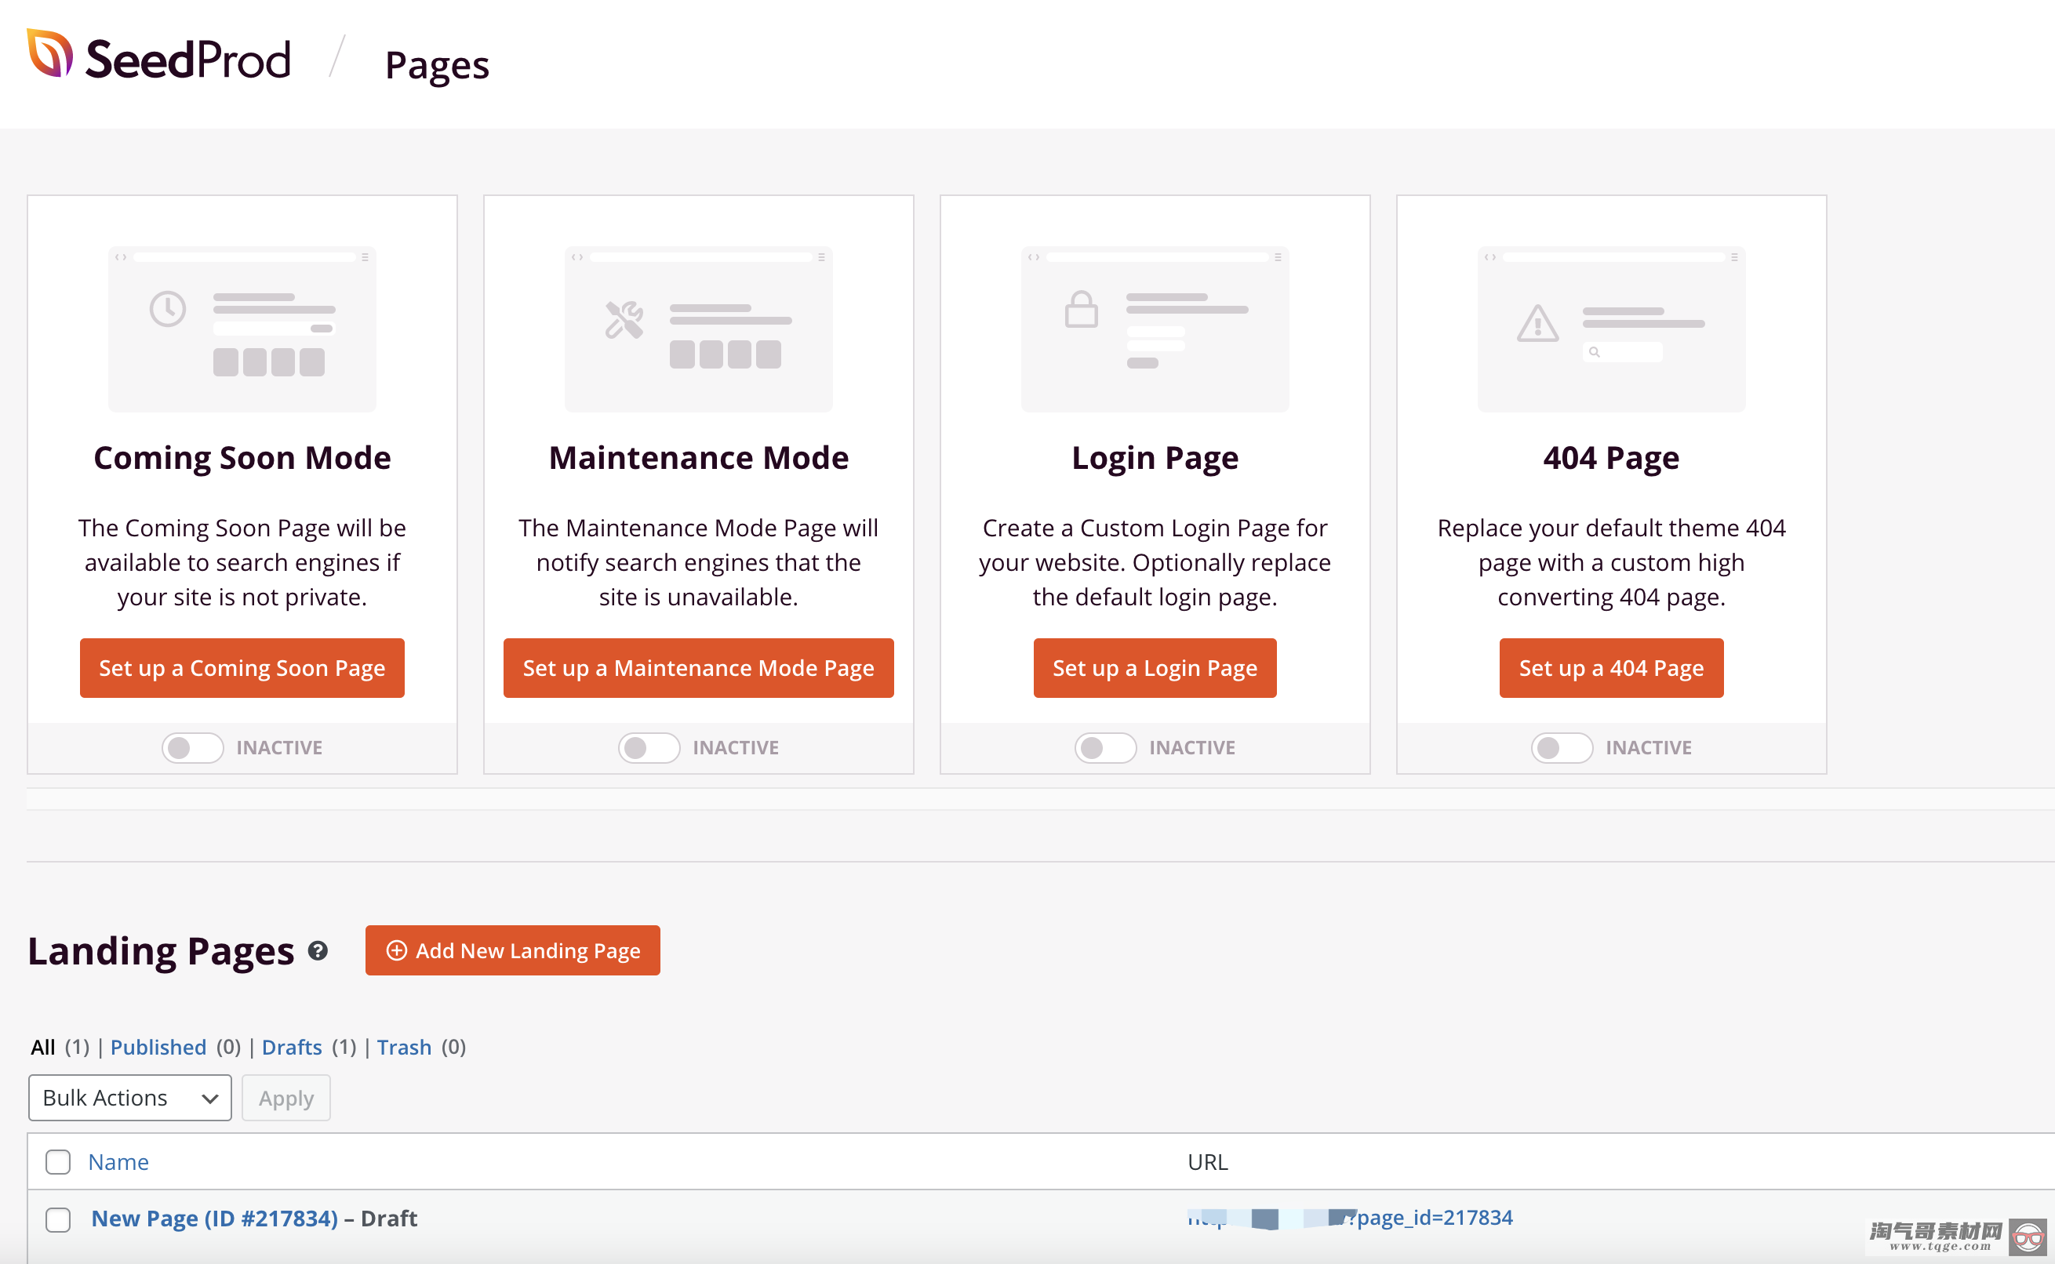Toggle Coming Soon Mode to active
The image size is (2055, 1264).
tap(192, 747)
